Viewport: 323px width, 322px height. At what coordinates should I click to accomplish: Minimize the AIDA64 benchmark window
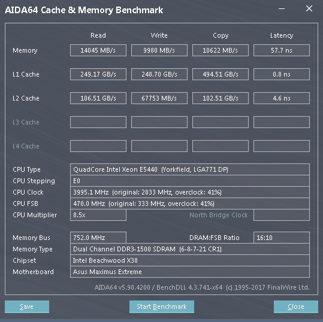tap(282, 8)
